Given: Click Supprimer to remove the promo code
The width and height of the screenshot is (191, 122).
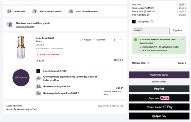Looking at the screenshot, I should (177, 30).
